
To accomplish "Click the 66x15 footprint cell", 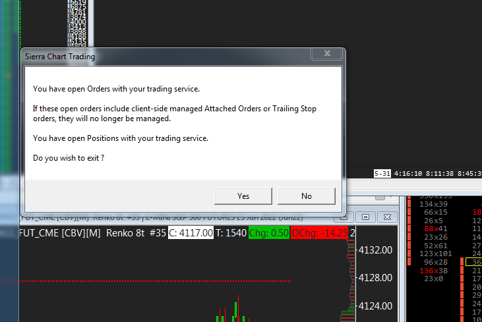I will pyautogui.click(x=436, y=212).
